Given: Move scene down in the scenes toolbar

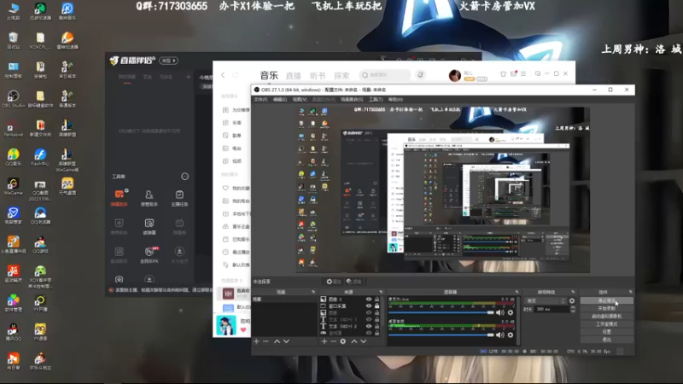Looking at the screenshot, I should tap(286, 341).
